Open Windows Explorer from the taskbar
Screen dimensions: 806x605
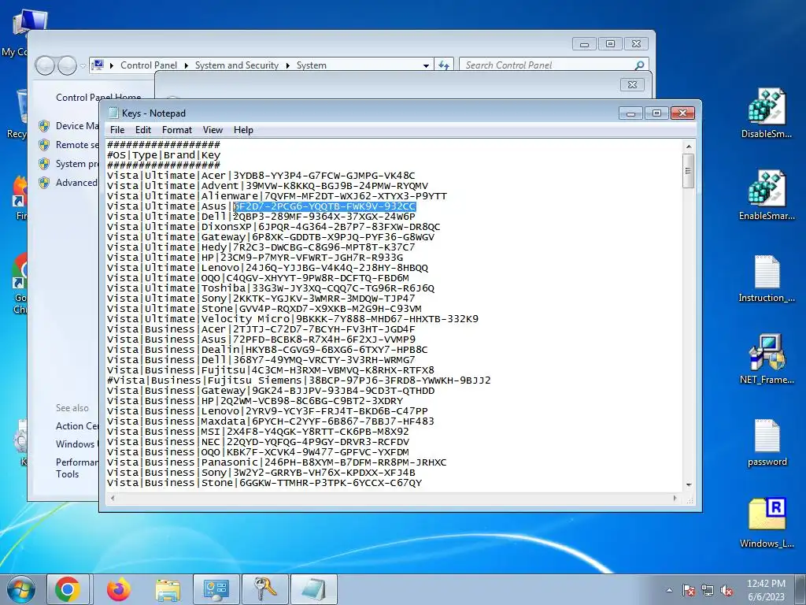pos(168,589)
